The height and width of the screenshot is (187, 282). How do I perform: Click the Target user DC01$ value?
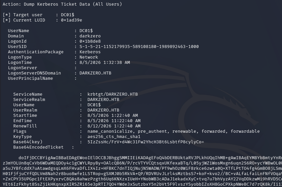point(68,15)
